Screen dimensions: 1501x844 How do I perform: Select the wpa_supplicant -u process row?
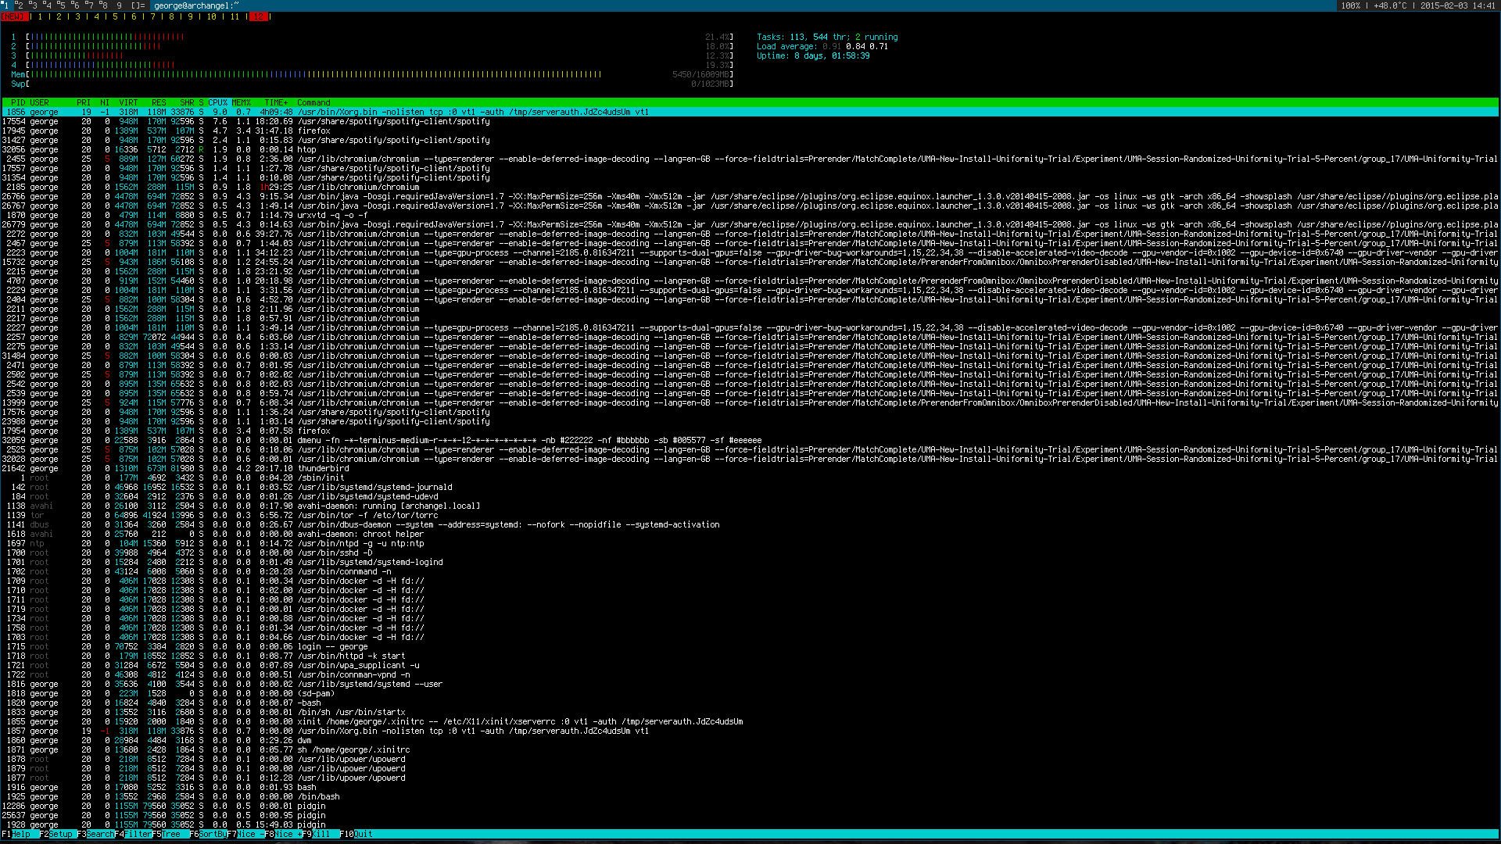click(750, 665)
